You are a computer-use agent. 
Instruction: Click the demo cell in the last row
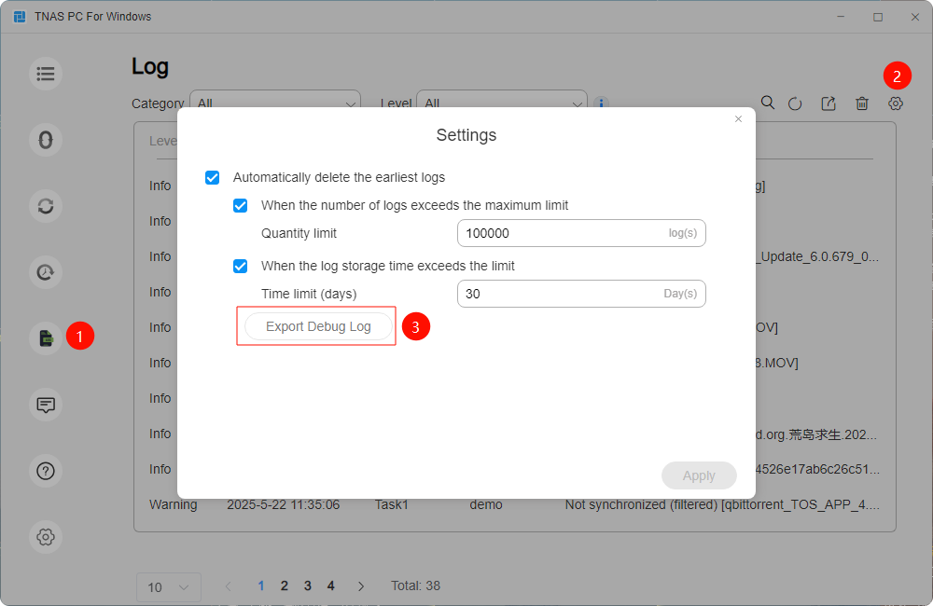(486, 505)
